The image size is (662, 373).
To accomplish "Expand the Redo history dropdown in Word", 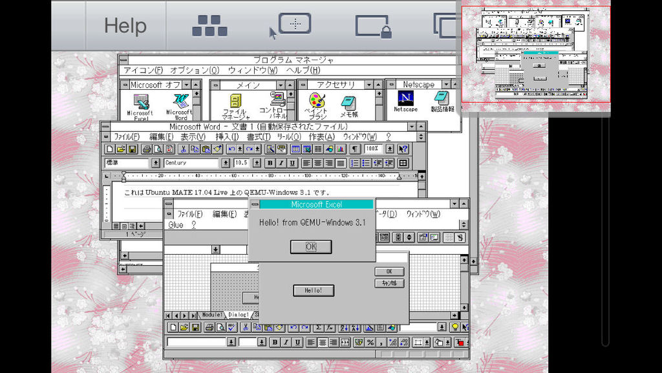I will [257, 149].
